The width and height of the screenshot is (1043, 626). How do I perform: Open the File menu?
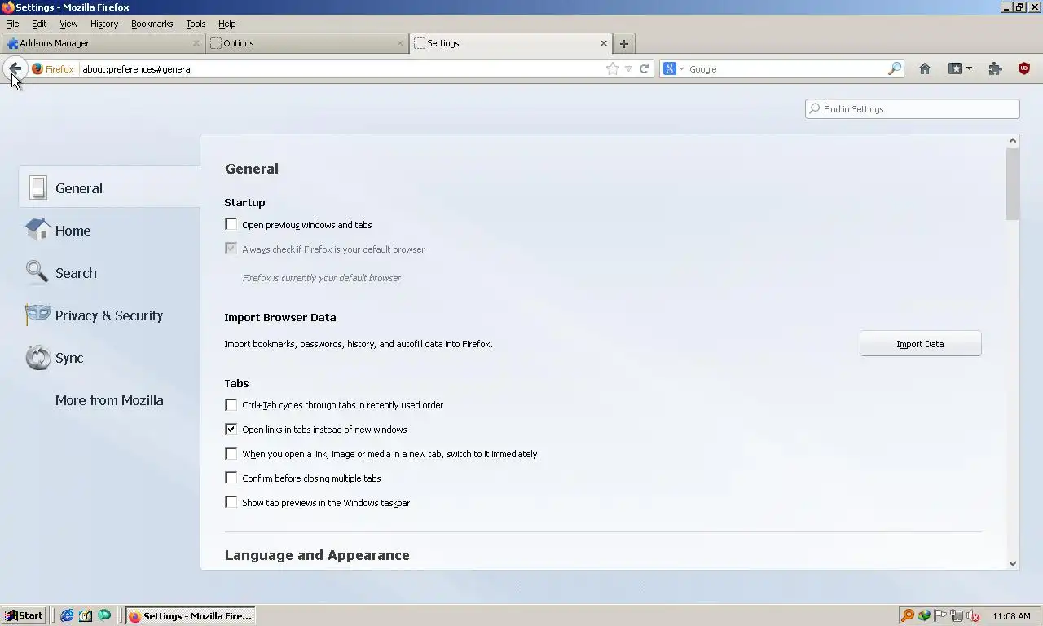[12, 24]
